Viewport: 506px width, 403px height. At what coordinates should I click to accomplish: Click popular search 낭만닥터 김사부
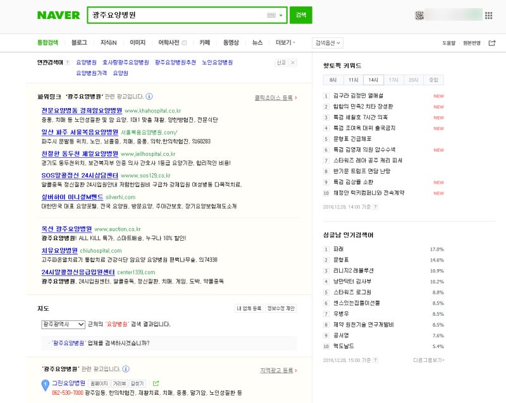click(x=352, y=282)
